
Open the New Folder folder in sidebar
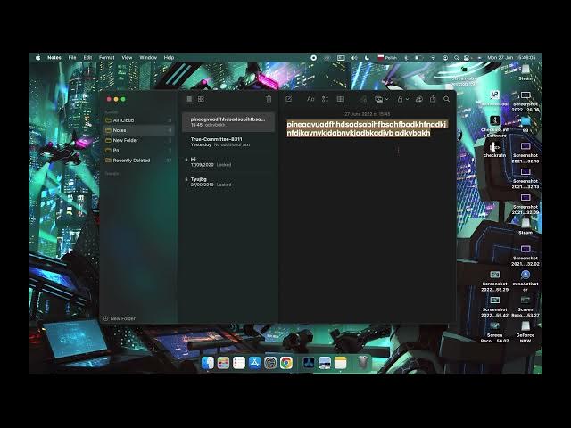point(138,140)
